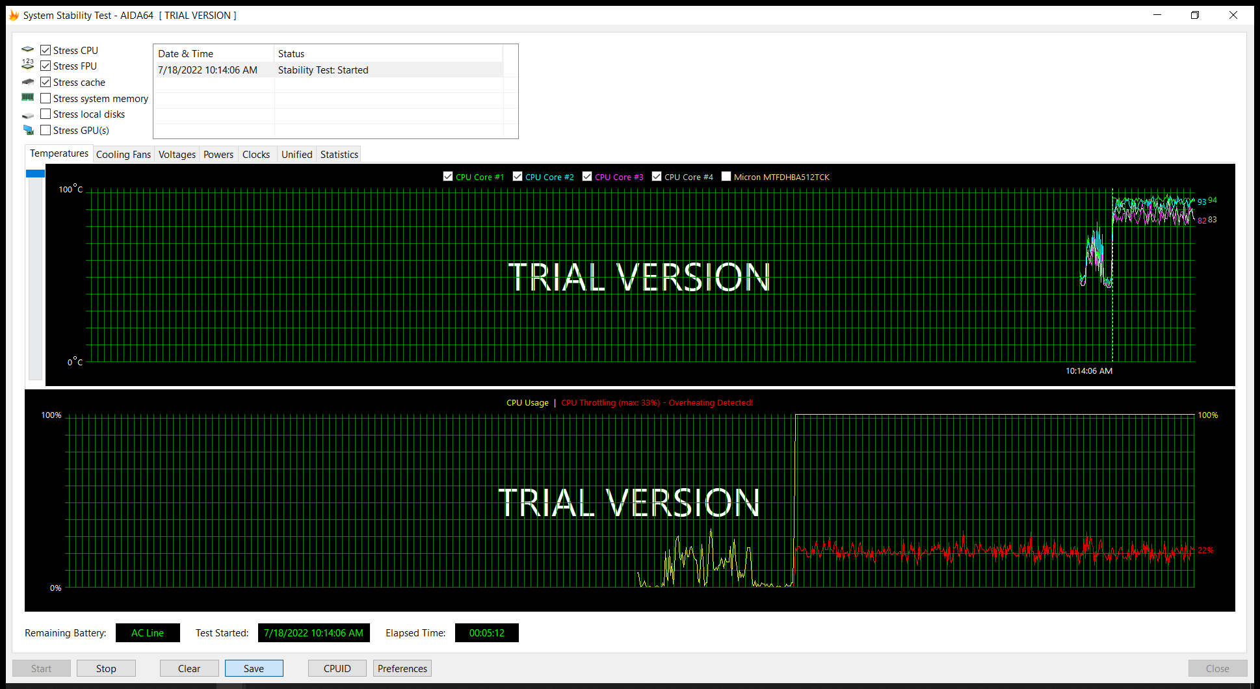Check the Stress GPU(s) box
Screen dimensions: 1260x689
46,130
